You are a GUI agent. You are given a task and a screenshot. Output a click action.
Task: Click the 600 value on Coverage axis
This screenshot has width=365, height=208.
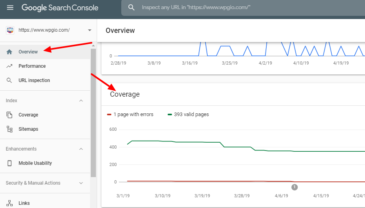pyautogui.click(x=113, y=130)
